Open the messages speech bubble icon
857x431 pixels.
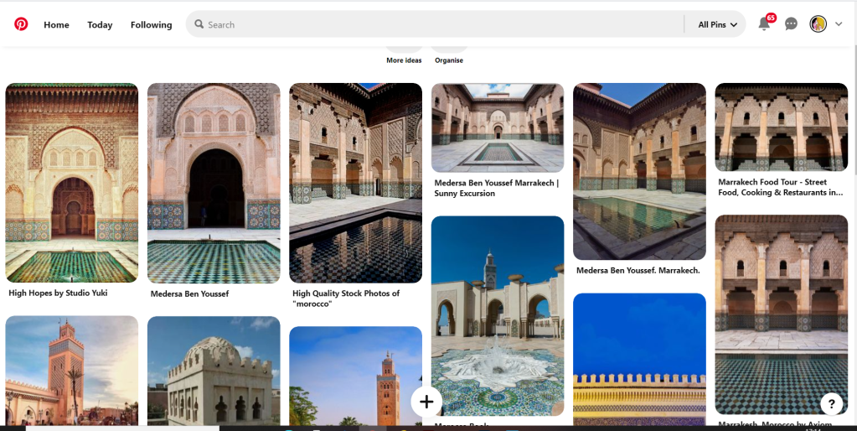pyautogui.click(x=791, y=24)
